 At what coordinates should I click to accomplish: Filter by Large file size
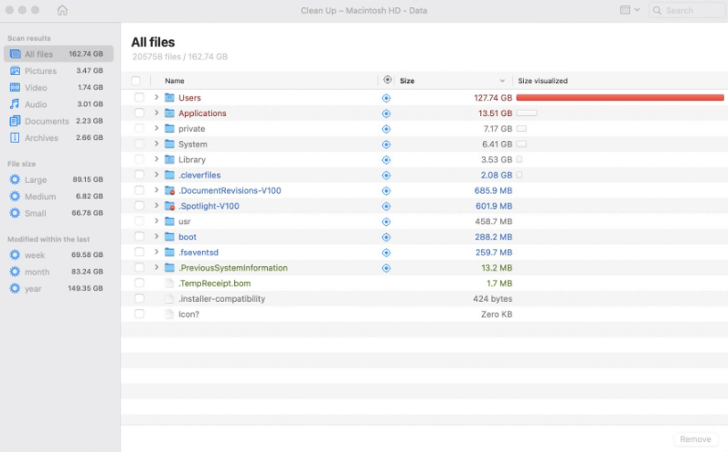[x=36, y=179]
